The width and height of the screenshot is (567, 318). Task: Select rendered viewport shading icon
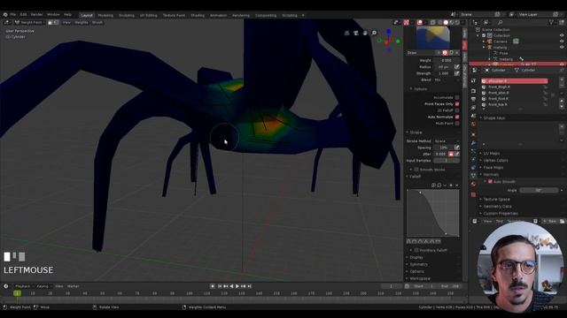coord(457,22)
